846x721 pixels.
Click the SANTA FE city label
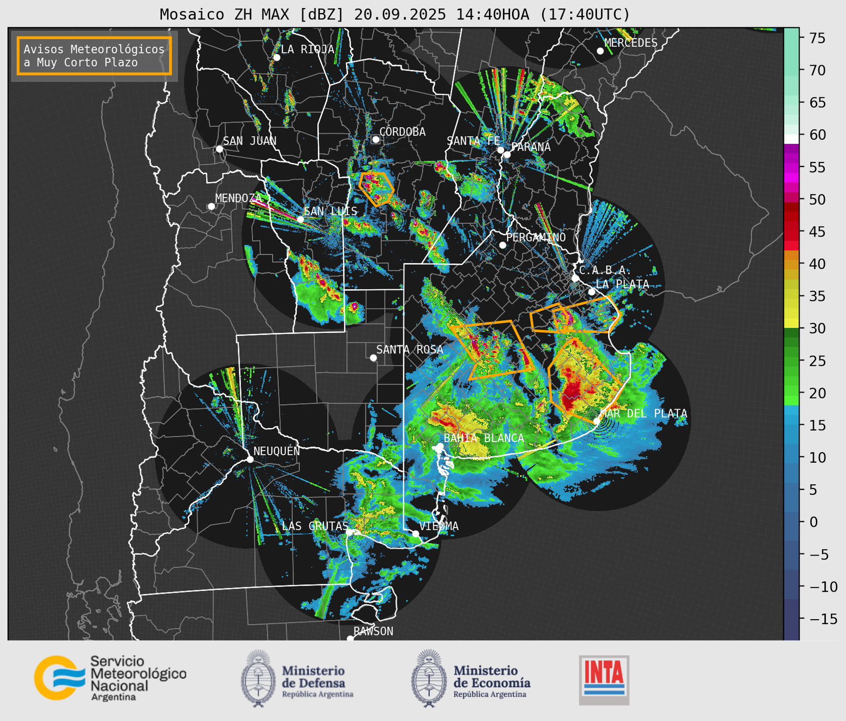(473, 141)
